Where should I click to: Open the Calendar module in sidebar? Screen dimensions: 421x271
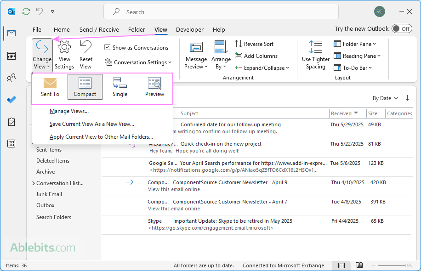click(x=11, y=56)
